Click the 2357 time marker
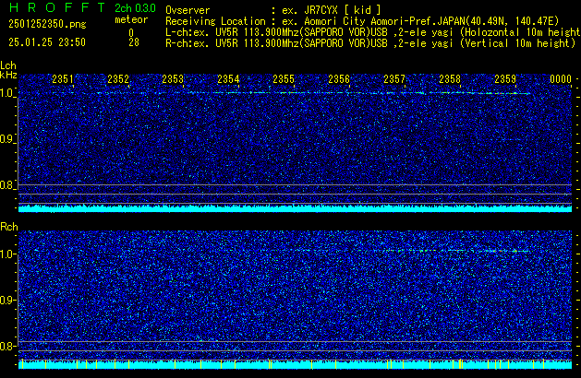581x378 pixels. tap(394, 79)
